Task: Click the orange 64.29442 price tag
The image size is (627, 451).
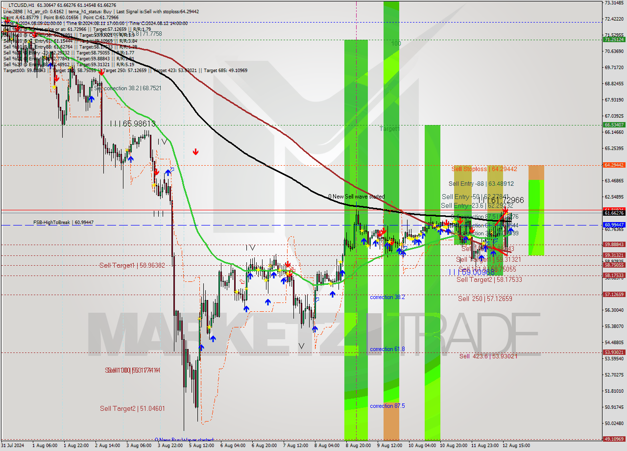Action: pos(614,165)
